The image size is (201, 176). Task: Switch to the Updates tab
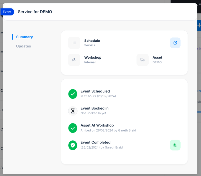pyautogui.click(x=24, y=46)
